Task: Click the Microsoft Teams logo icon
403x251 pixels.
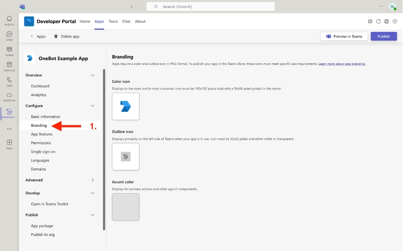Action: click(x=22, y=6)
